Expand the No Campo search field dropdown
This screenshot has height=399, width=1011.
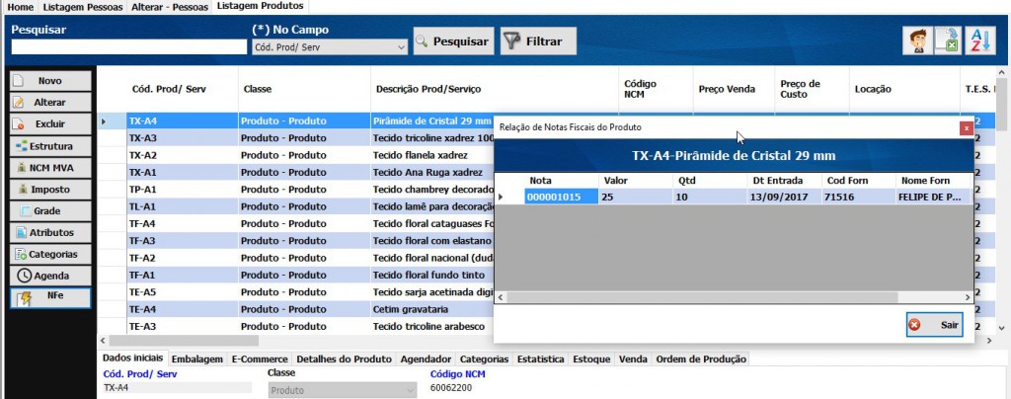pos(400,46)
